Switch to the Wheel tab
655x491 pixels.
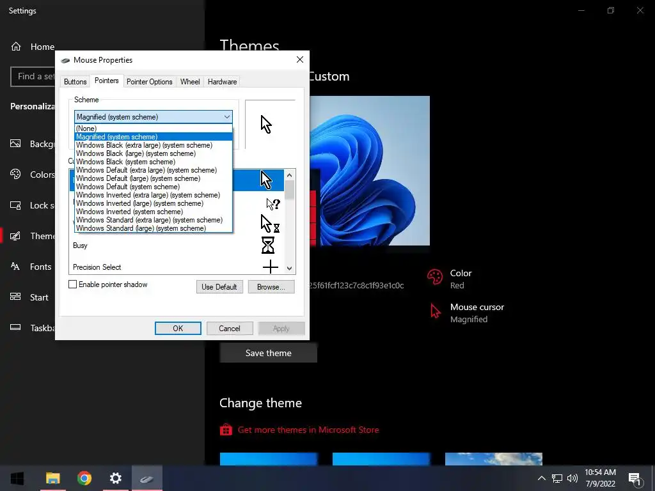pos(190,82)
